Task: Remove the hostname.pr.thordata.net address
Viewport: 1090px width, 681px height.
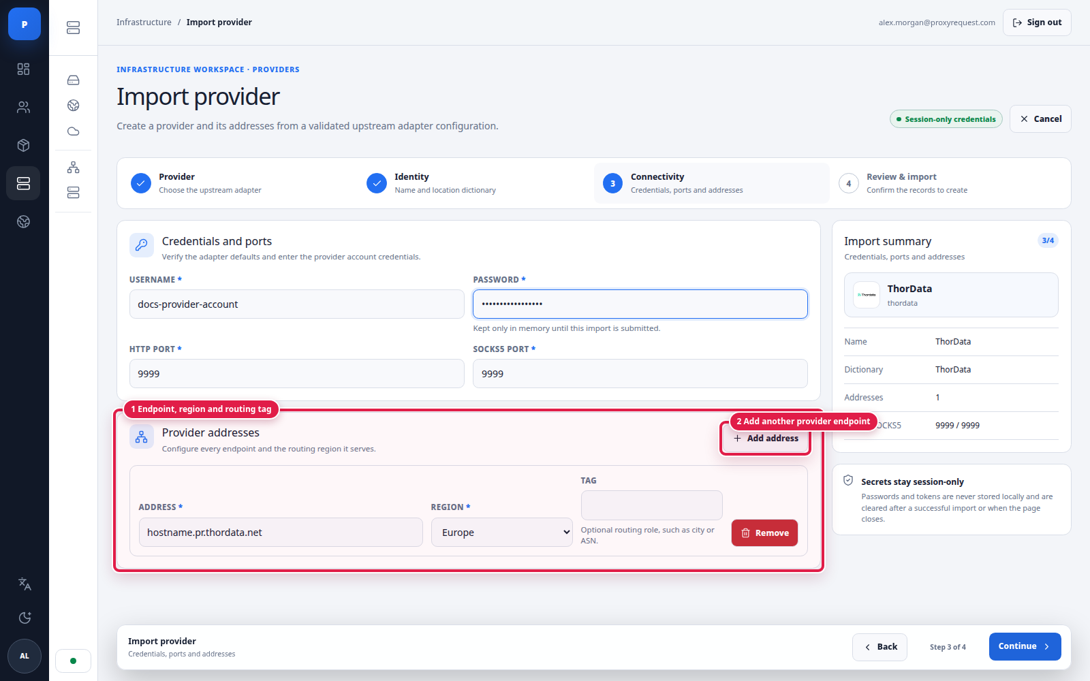Action: [764, 533]
